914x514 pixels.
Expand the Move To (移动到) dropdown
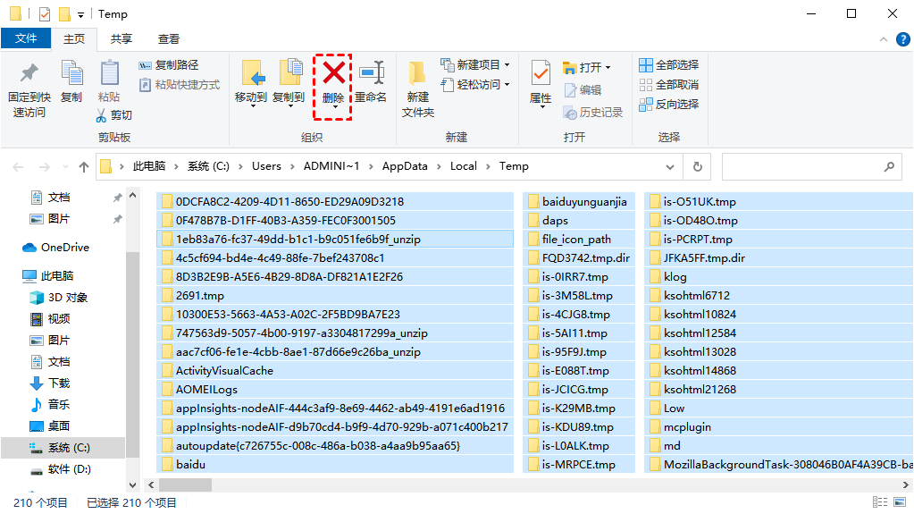click(x=251, y=107)
